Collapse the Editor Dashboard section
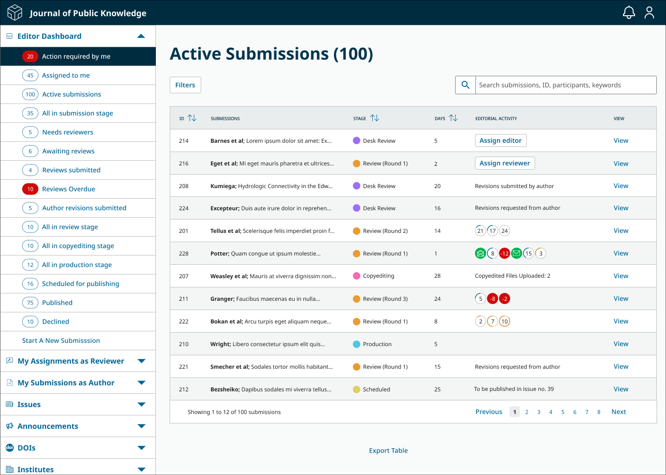This screenshot has height=475, width=666. click(x=141, y=36)
